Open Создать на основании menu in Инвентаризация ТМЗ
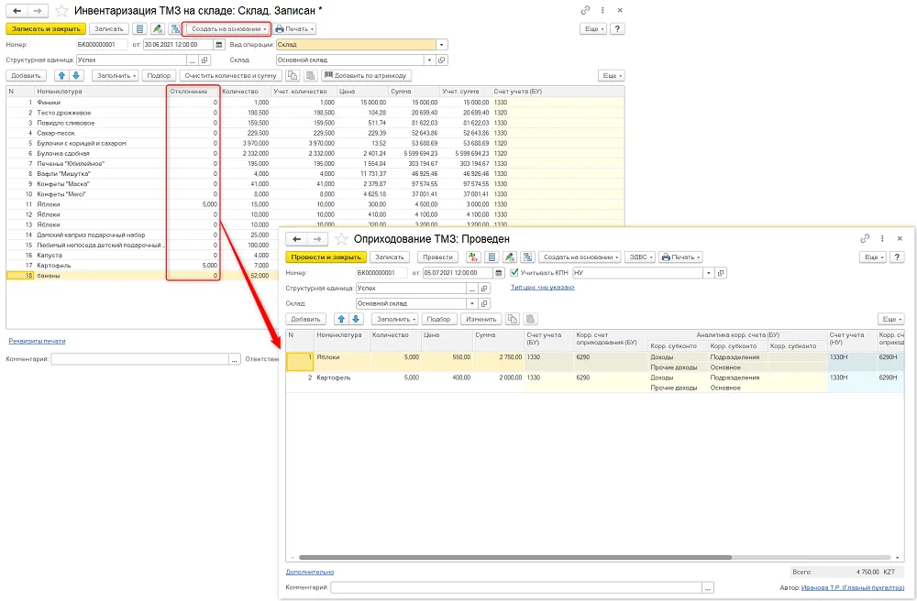Screen dimensions: 917x601 tap(228, 28)
